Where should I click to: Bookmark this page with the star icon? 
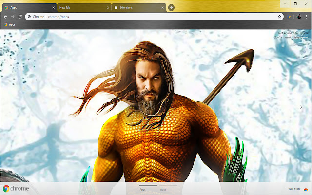tap(279, 17)
